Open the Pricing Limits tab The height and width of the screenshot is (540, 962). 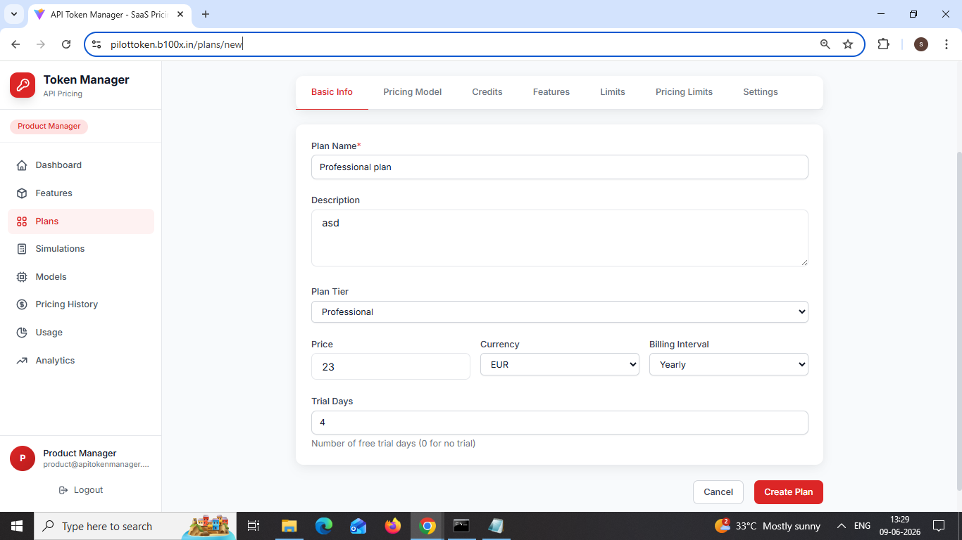[684, 92]
